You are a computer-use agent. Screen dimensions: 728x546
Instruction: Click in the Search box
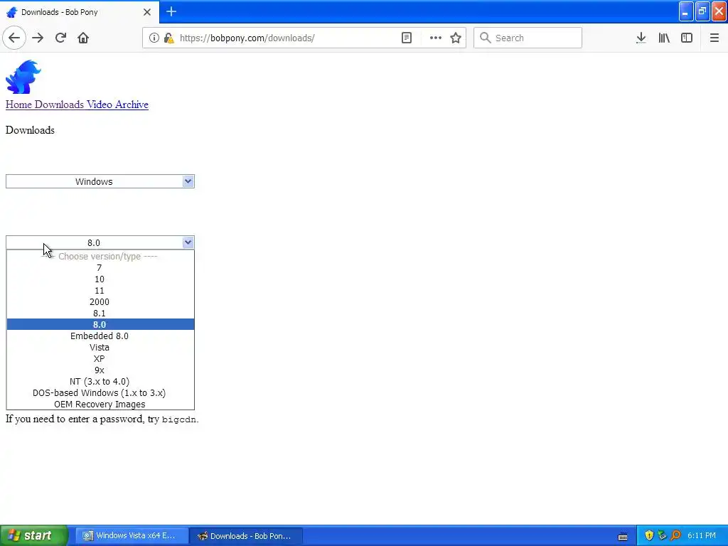528,38
